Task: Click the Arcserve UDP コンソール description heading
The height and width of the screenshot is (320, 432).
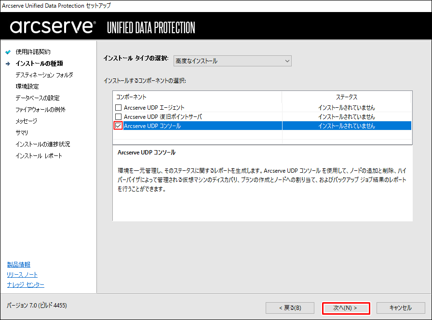Action: point(147,153)
